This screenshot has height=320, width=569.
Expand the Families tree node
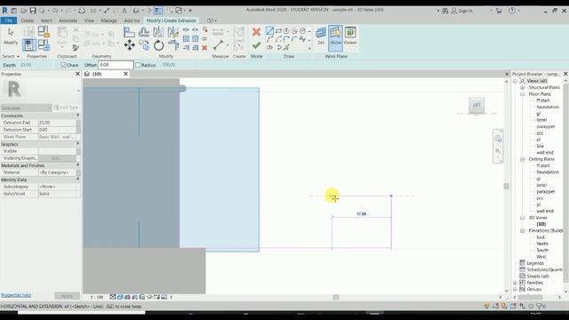tap(516, 283)
